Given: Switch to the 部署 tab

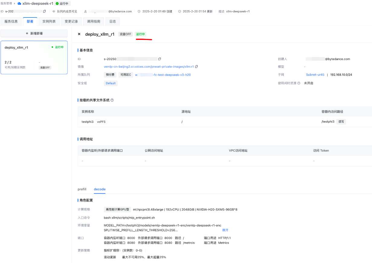Looking at the screenshot, I should [30, 21].
